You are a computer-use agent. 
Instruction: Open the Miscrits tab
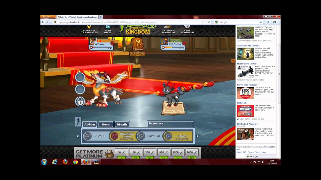pos(122,124)
